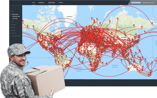Open the STIPENDS sidebar section
The image size is (157, 98).
pyautogui.click(x=13, y=33)
